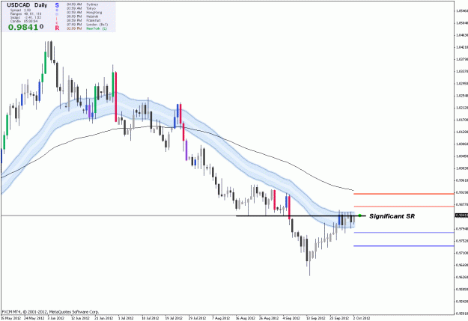Click the green dot marker beside Significant SR
This screenshot has height=321, width=468.
pos(360,215)
